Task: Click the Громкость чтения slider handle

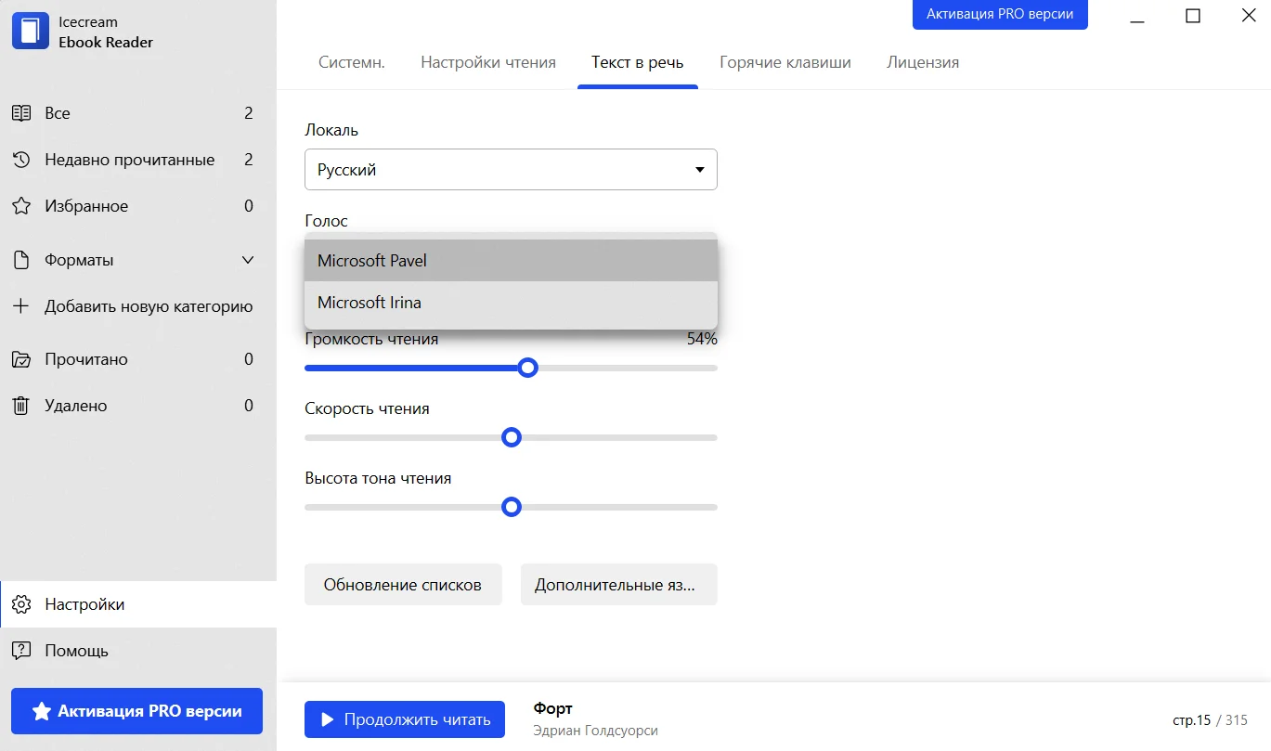Action: (x=527, y=368)
